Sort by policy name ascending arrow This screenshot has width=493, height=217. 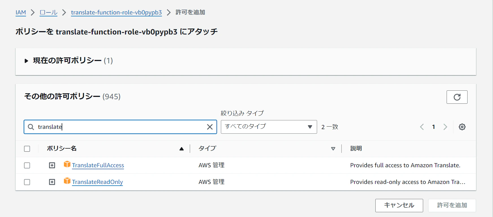click(x=182, y=149)
